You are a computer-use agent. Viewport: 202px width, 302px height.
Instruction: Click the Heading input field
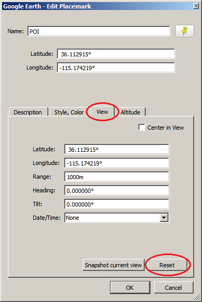117,190
